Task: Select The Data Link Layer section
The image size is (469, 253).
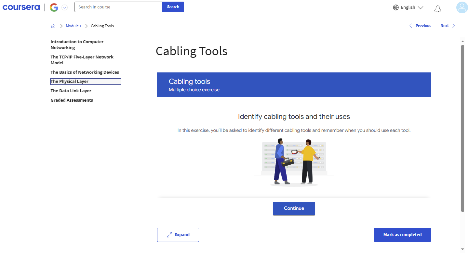Action: 71,91
